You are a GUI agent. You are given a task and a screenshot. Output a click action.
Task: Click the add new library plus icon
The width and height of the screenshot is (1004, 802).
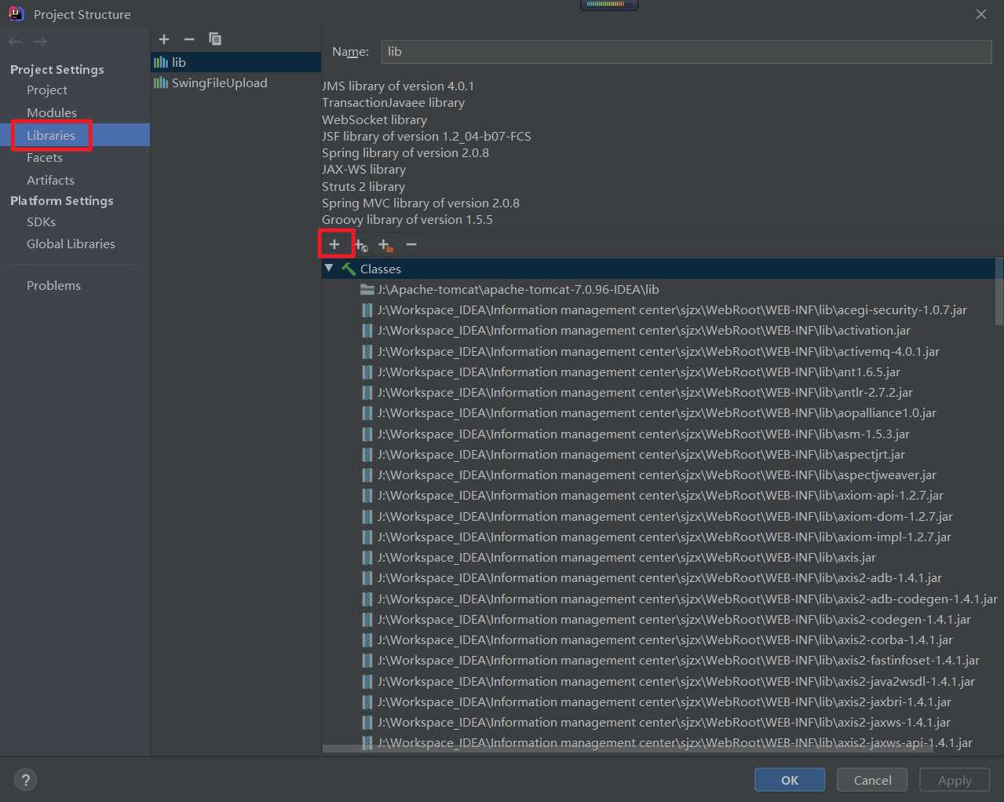tap(164, 39)
